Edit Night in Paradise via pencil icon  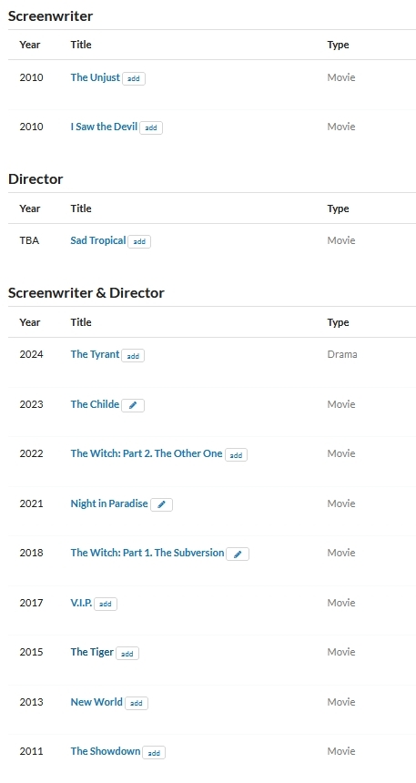(x=161, y=505)
